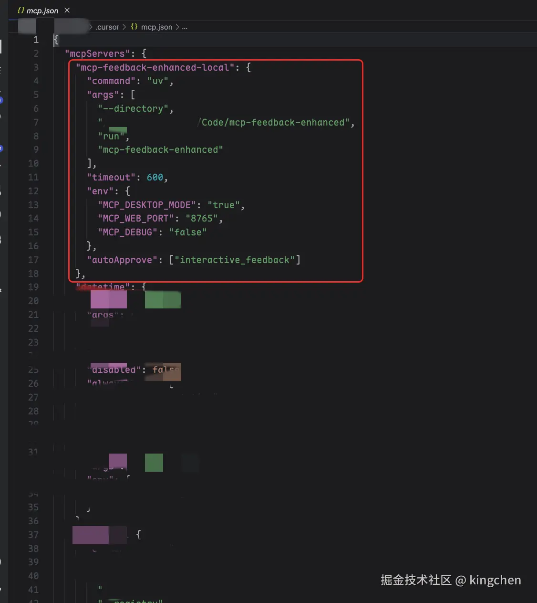Click the "--directory" argument
The width and height of the screenshot is (537, 603).
[133, 109]
